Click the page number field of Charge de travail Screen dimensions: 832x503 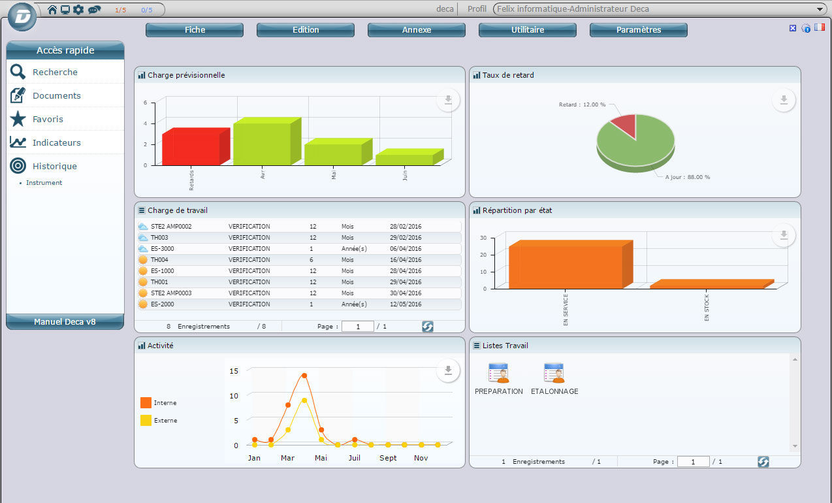pyautogui.click(x=357, y=326)
